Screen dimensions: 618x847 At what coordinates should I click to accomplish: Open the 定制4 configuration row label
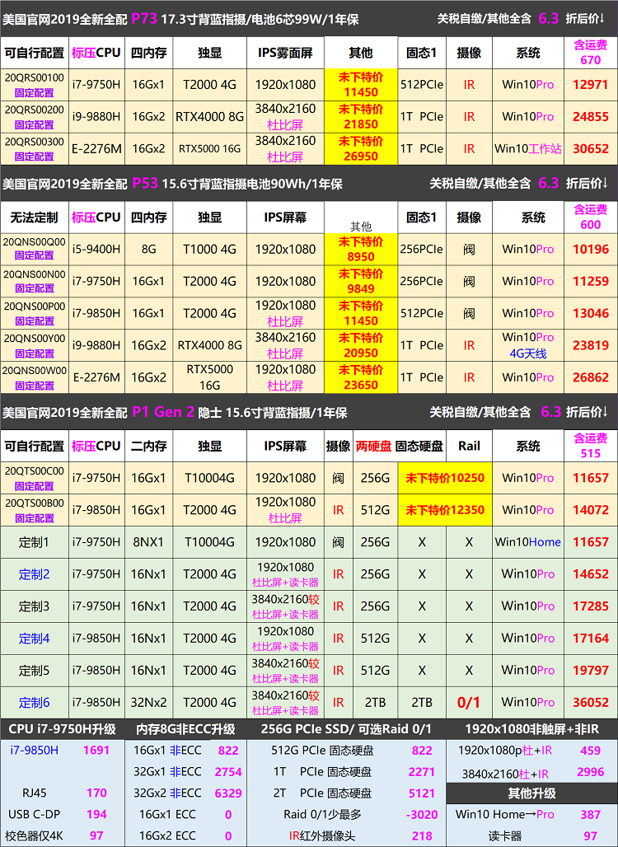(34, 638)
